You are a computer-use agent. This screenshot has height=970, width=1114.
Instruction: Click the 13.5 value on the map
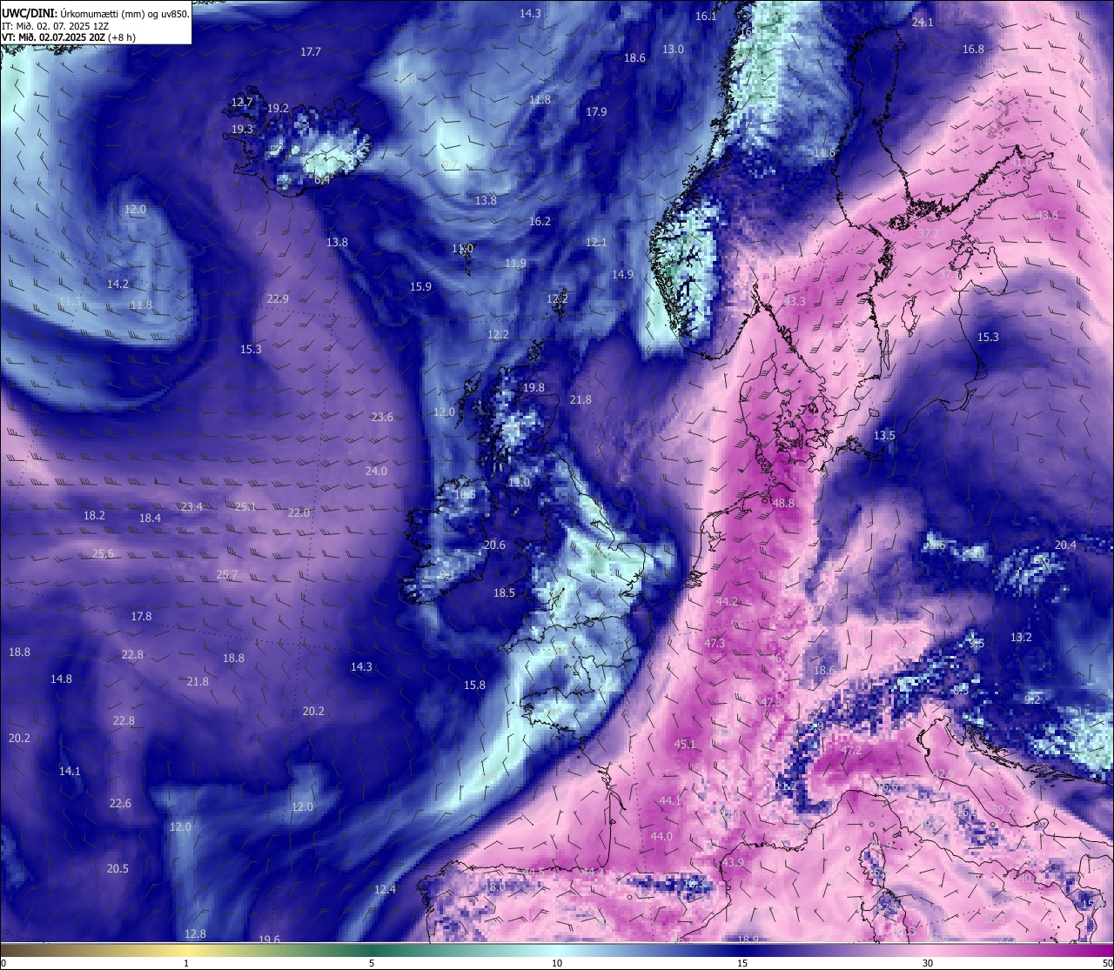(x=884, y=436)
